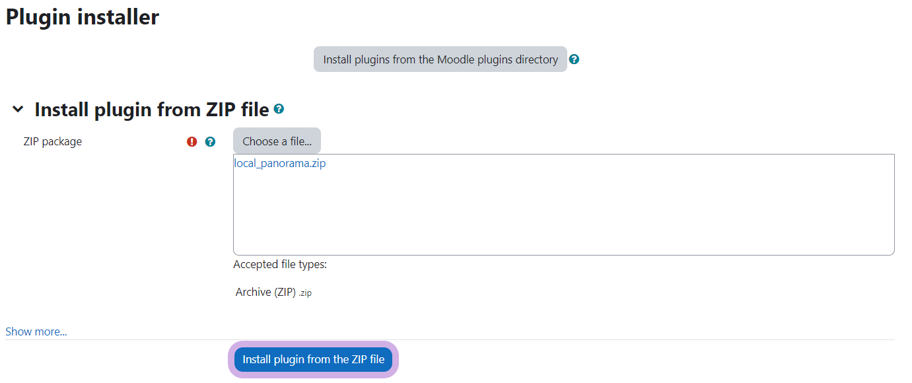Screen dimensions: 912x383
Task: Open help for Moodle plugins directory button
Action: (x=575, y=59)
